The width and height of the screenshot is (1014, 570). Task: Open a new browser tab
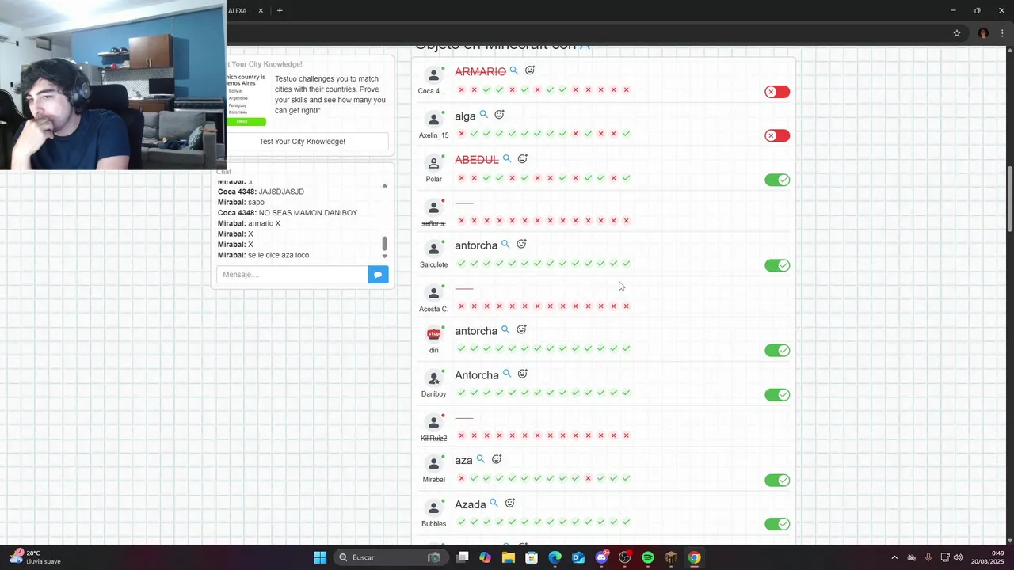(x=280, y=11)
